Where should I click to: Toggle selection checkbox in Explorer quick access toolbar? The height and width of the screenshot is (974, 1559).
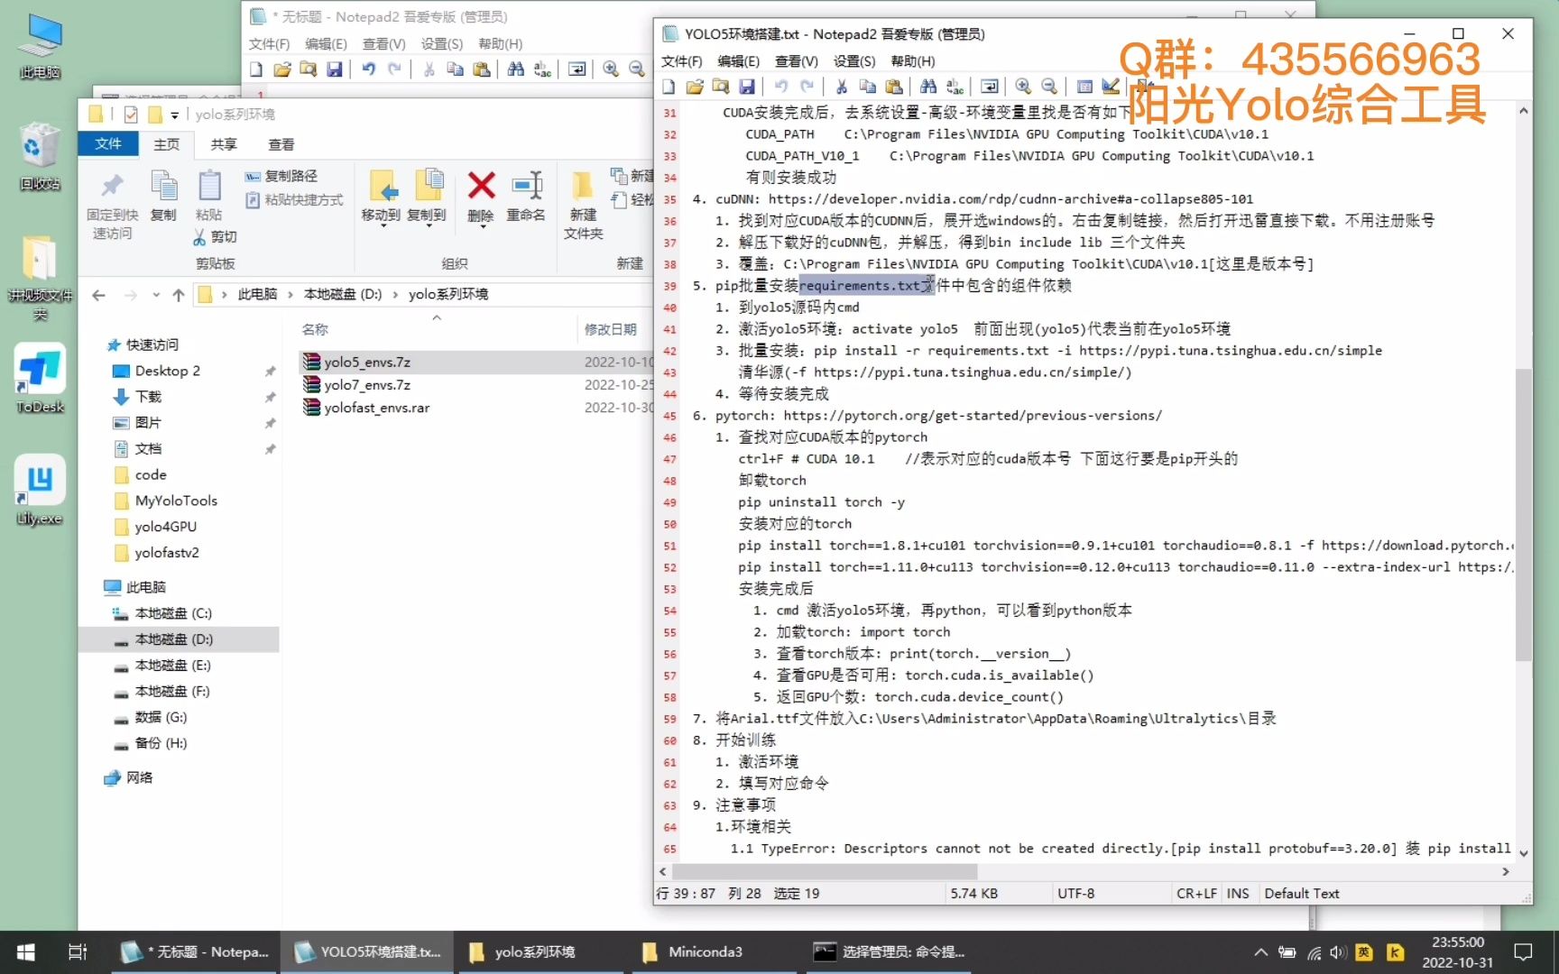click(130, 114)
